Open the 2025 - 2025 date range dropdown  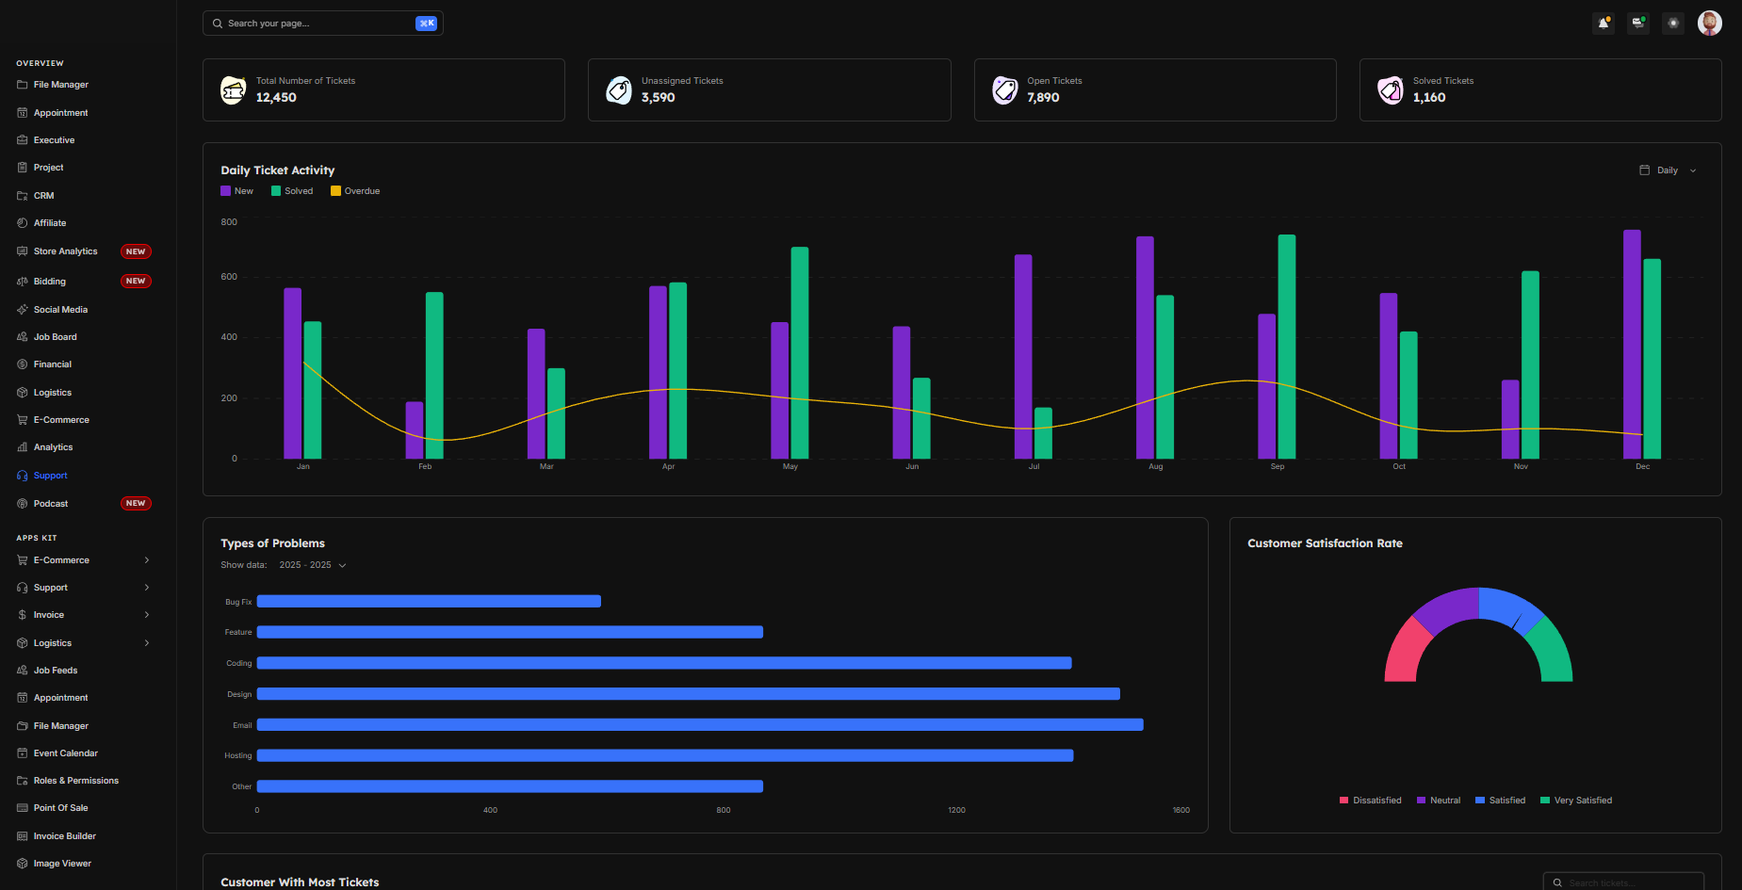point(313,565)
